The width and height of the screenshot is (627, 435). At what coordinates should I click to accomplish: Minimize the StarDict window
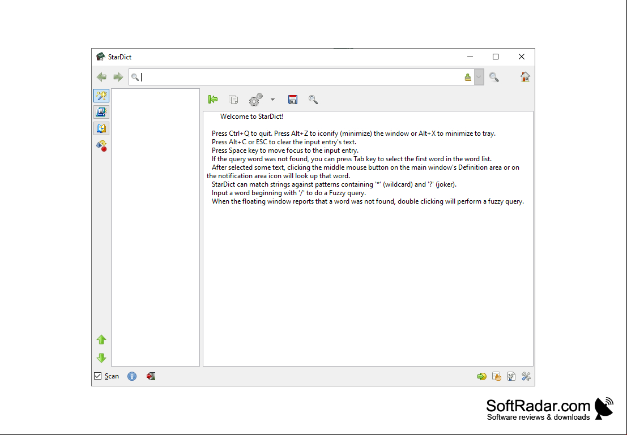(x=470, y=57)
